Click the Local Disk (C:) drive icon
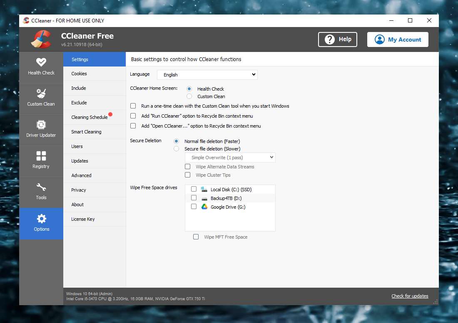Viewport: 458px width, 323px height. point(204,190)
